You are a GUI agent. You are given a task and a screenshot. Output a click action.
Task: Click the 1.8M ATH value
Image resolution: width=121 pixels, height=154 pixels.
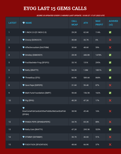coord(86,70)
